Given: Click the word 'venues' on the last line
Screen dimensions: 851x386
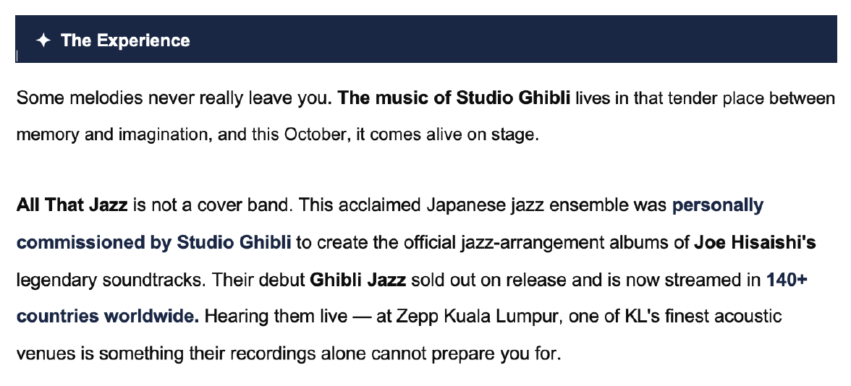Looking at the screenshot, I should pyautogui.click(x=40, y=354).
